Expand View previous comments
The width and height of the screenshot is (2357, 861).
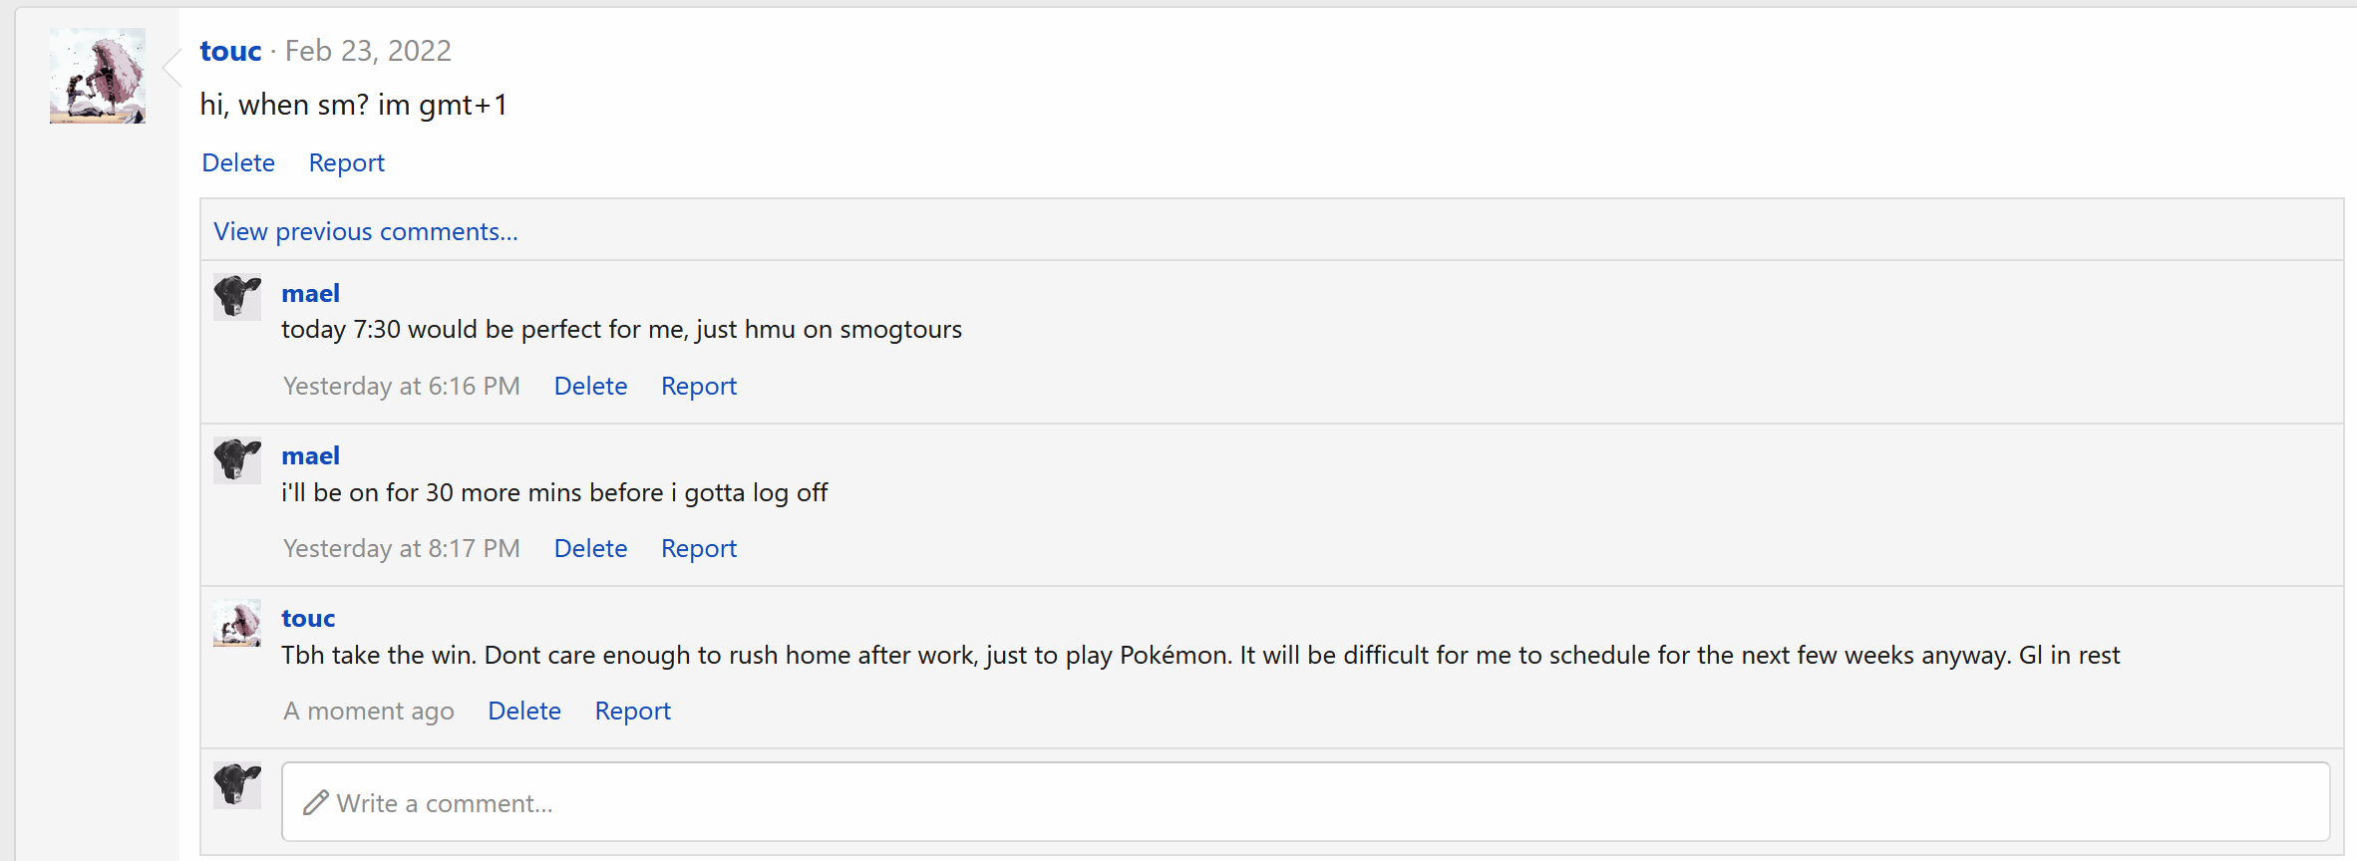(x=366, y=231)
